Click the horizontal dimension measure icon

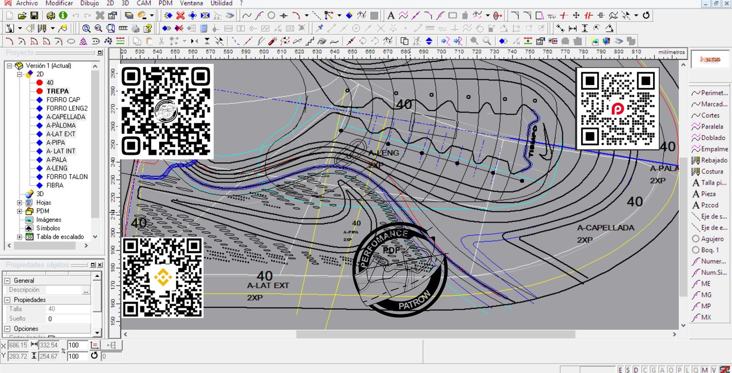tap(572, 28)
